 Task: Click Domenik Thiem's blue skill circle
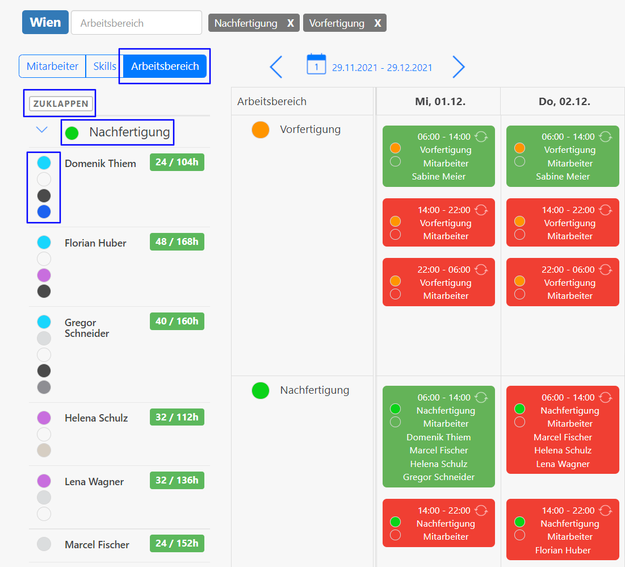[44, 212]
